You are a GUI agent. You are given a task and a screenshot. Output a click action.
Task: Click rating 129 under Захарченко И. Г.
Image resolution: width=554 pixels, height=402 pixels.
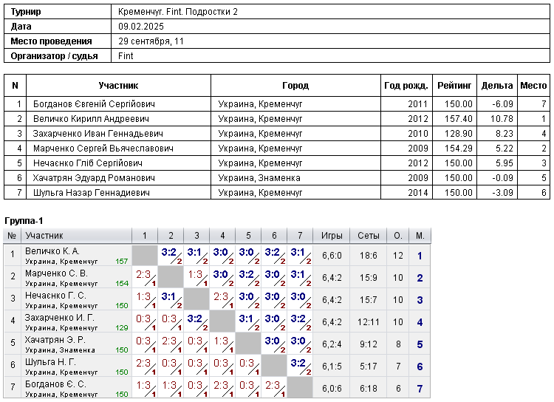click(x=122, y=328)
